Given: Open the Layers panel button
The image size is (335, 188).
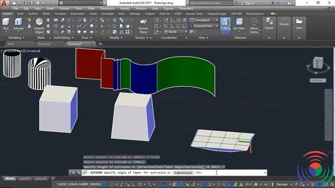Looking at the screenshot, I should (x=269, y=24).
